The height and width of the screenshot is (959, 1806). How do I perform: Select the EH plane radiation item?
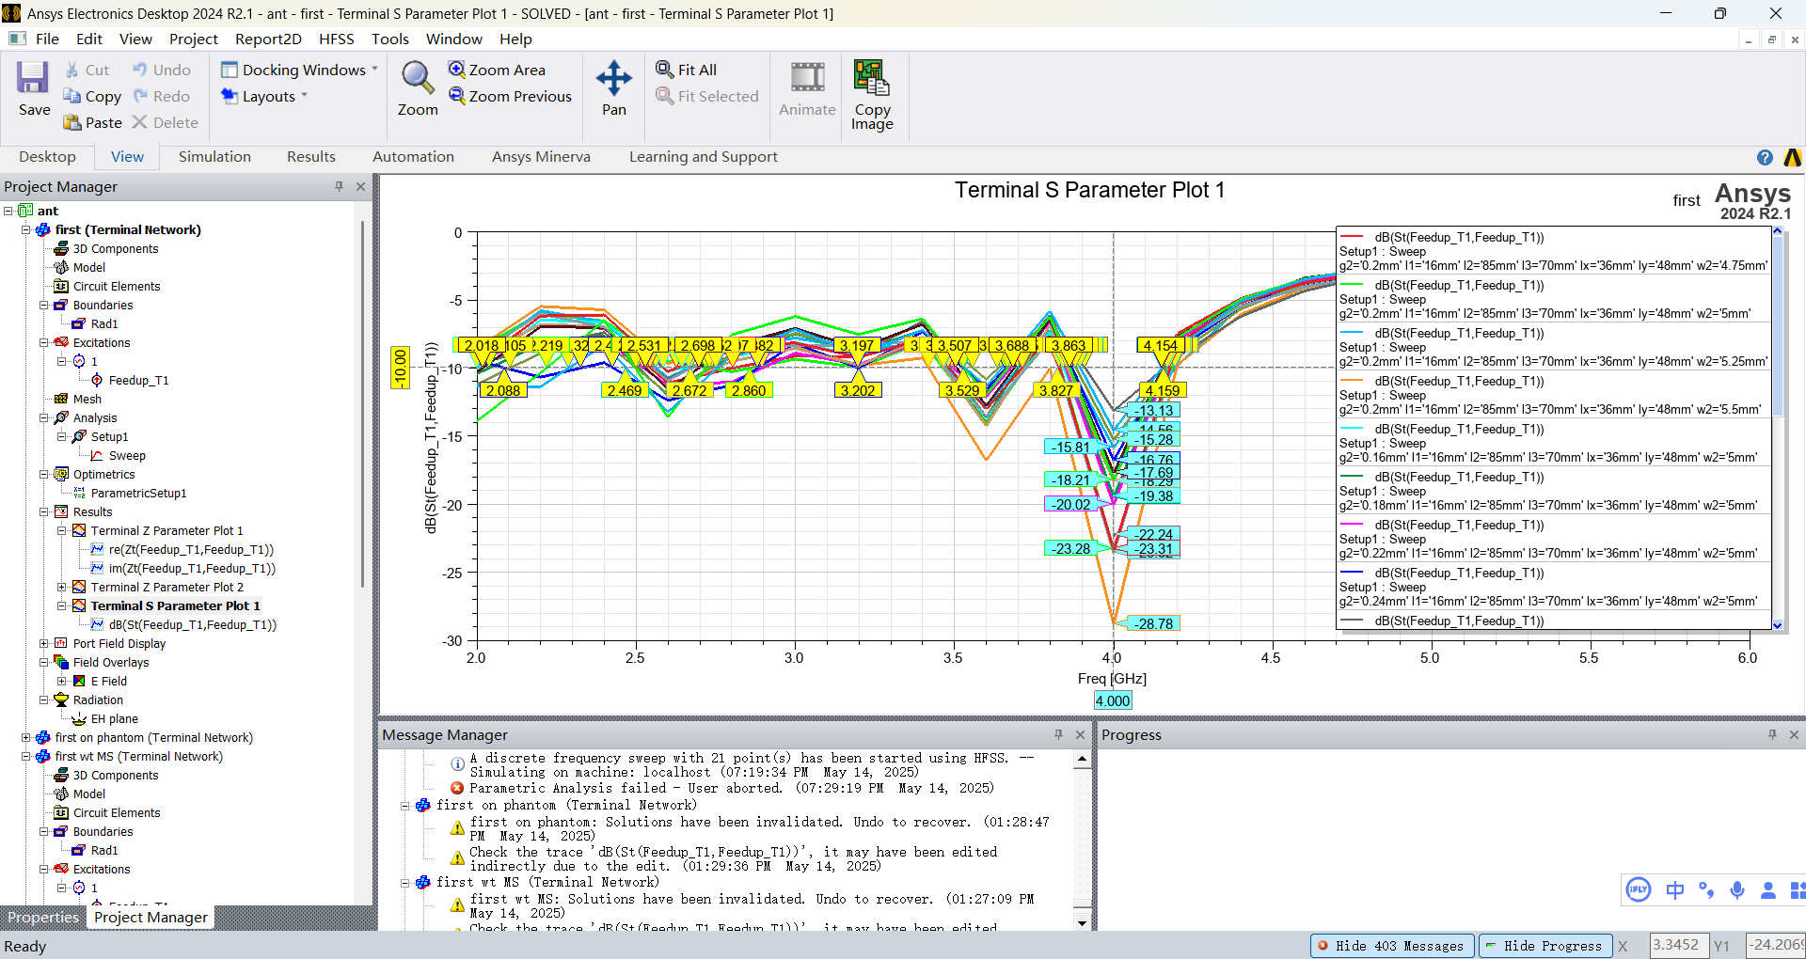[114, 718]
